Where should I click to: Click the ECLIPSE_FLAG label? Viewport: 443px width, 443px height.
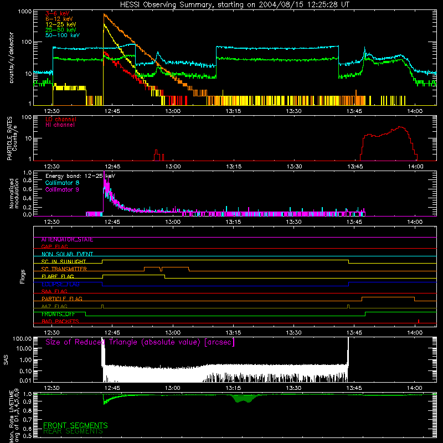(60, 284)
